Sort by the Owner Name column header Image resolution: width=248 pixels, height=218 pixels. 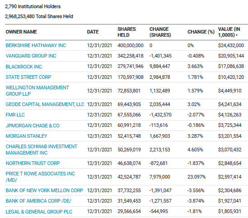[x=21, y=32]
